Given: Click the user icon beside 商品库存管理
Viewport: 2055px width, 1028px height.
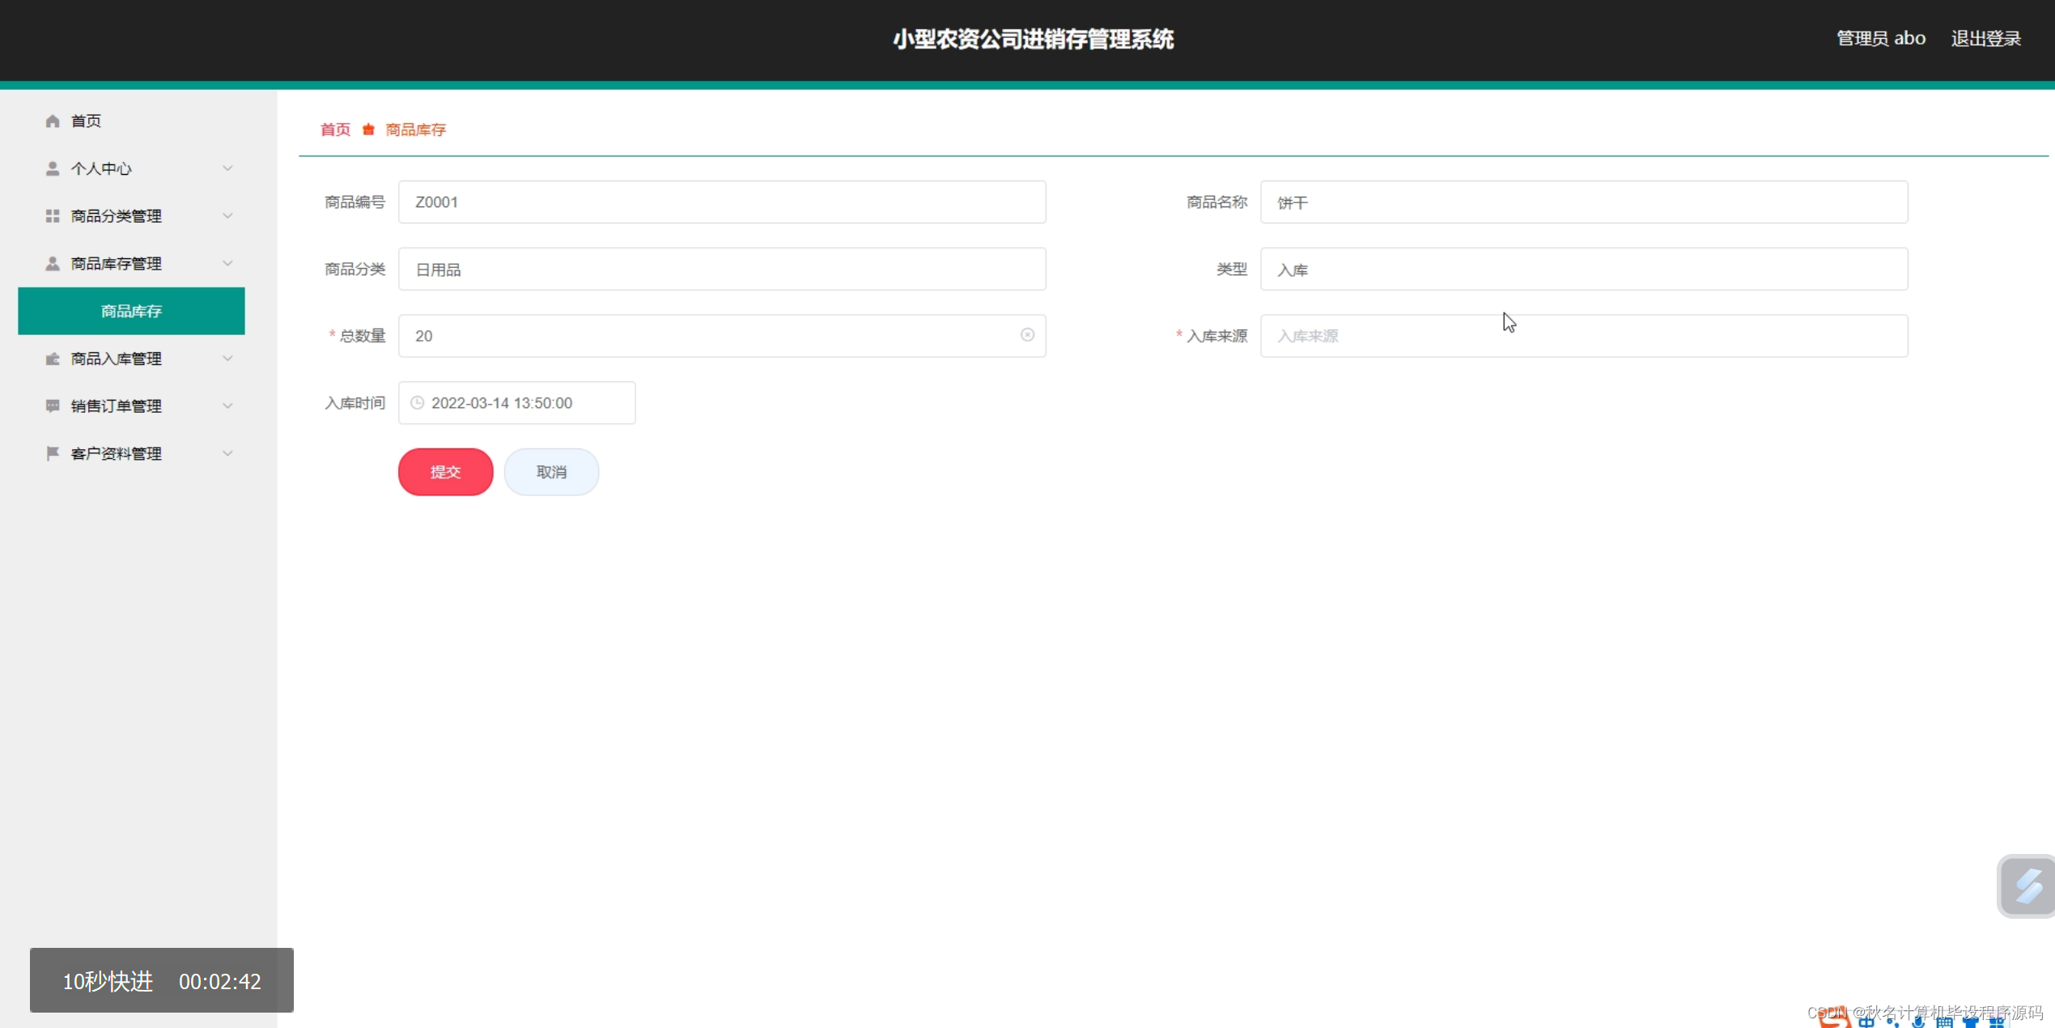Looking at the screenshot, I should 52,263.
